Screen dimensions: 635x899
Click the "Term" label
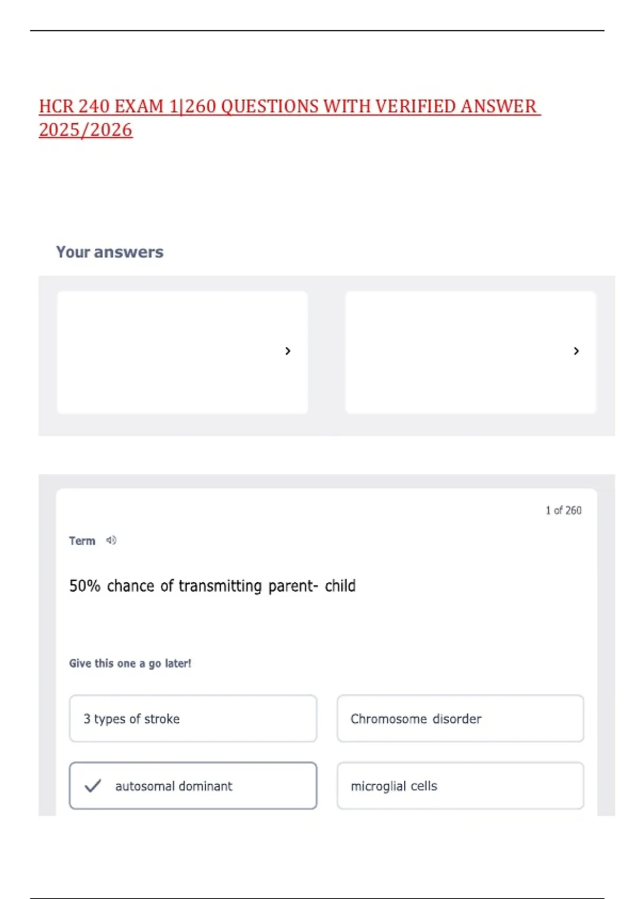point(82,541)
